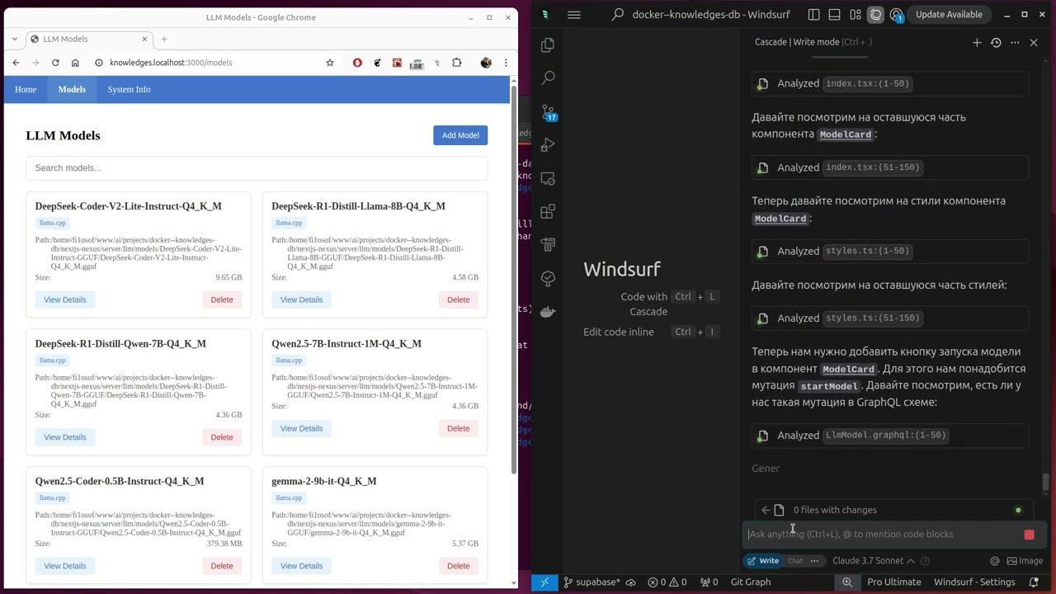
Task: Click the publish cloud icon in status bar
Action: pyautogui.click(x=631, y=582)
